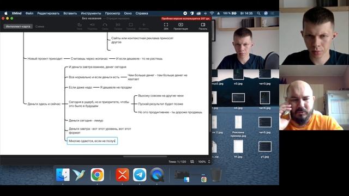
Task: Open the Справка menu
Action: pyautogui.click(x=142, y=13)
